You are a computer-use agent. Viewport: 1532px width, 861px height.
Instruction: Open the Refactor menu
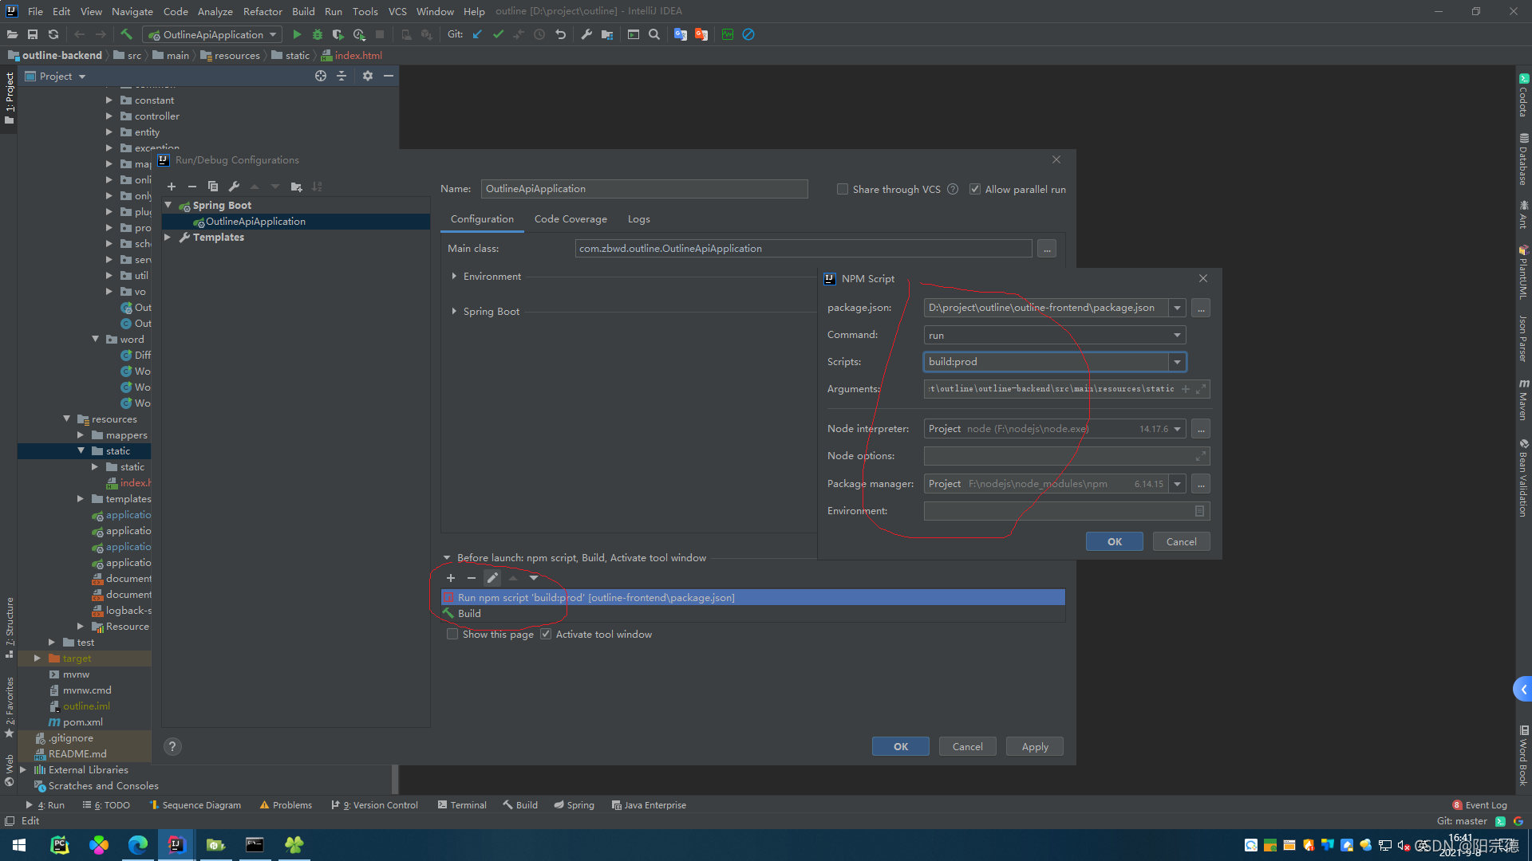pos(263,11)
